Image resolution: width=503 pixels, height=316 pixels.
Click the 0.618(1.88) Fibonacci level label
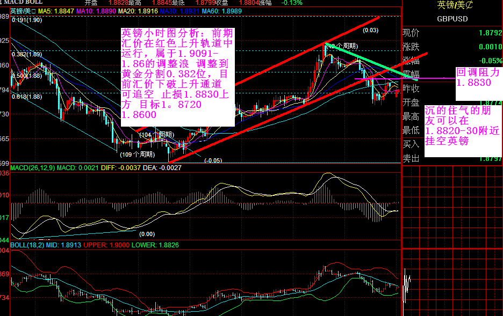pos(27,97)
